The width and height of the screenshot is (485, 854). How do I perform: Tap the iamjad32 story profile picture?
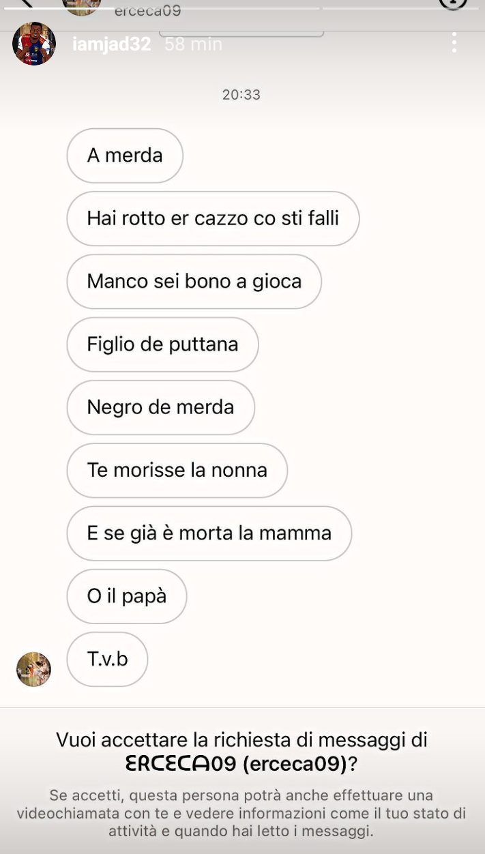[33, 44]
